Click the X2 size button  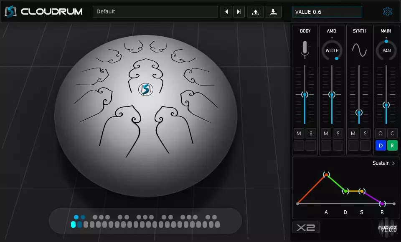[306, 227]
